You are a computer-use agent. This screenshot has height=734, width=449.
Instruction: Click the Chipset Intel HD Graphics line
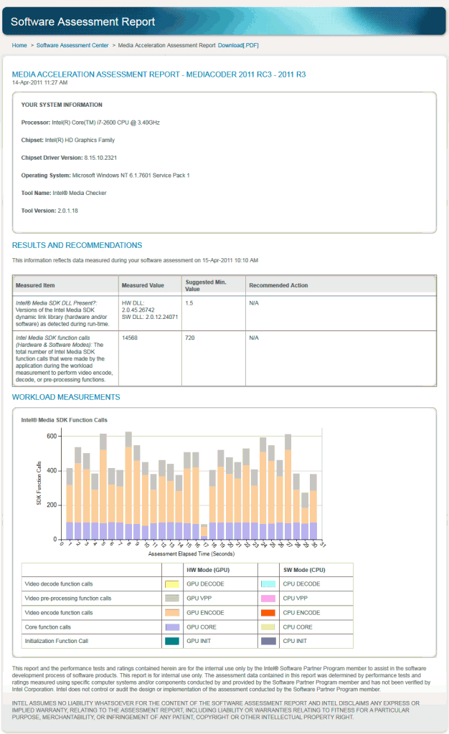[68, 140]
